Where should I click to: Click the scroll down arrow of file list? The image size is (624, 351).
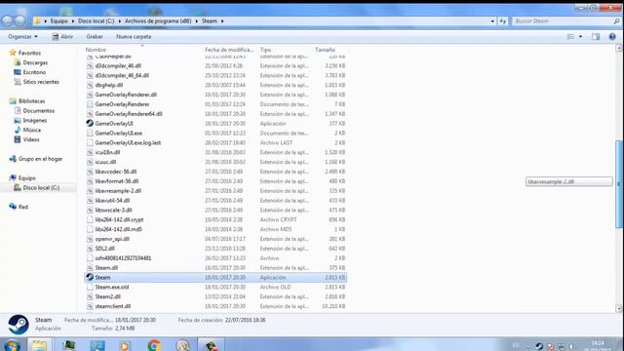click(x=619, y=308)
